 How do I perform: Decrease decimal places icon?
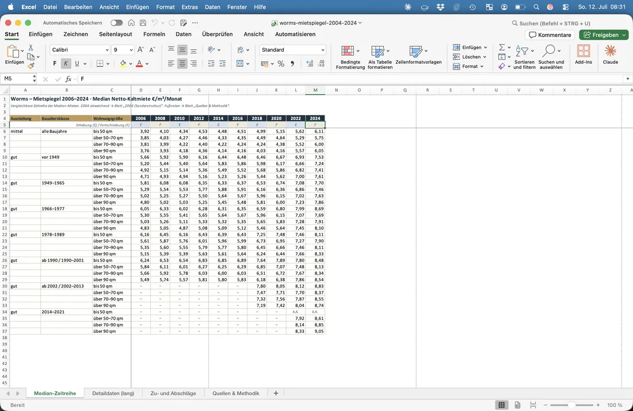coord(321,64)
